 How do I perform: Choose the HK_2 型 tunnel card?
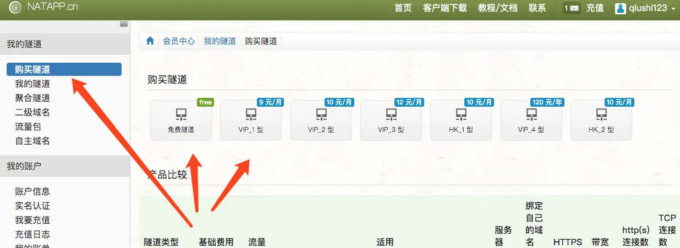tap(601, 120)
